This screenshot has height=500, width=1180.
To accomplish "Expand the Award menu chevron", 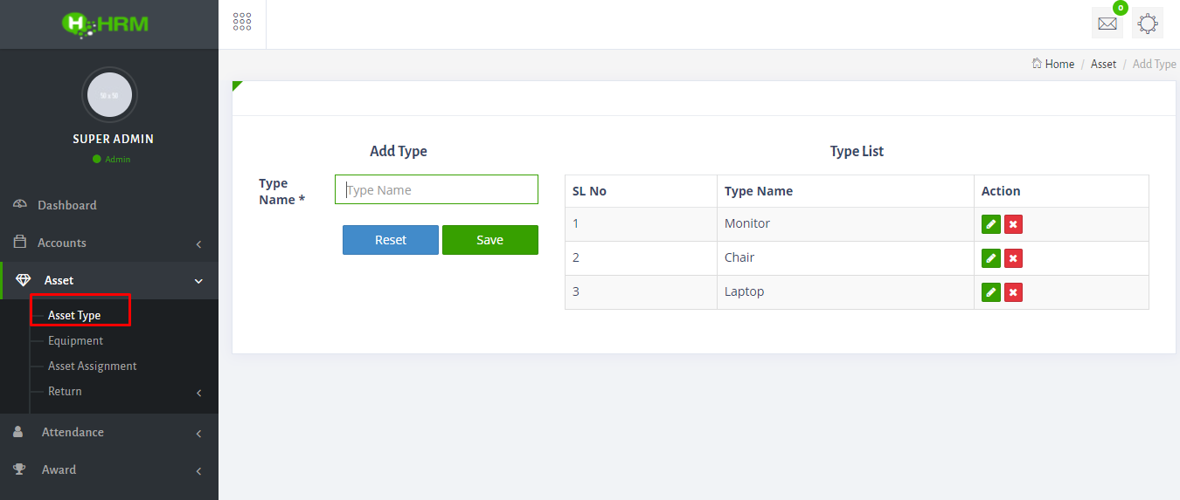I will point(198,471).
